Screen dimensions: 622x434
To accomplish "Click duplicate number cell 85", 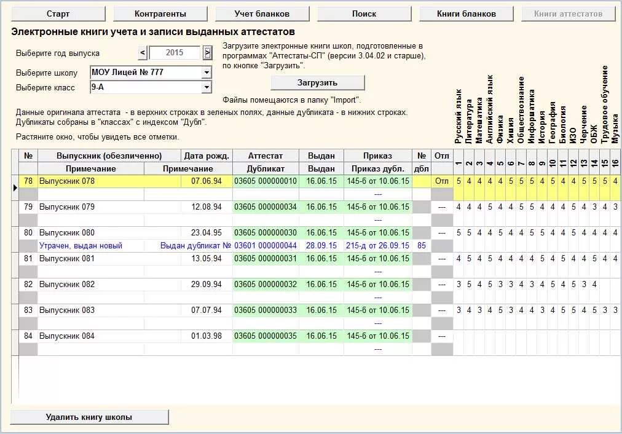I will pyautogui.click(x=421, y=246).
